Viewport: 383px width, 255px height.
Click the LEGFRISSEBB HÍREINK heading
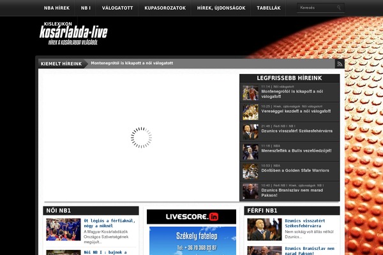[x=289, y=78]
